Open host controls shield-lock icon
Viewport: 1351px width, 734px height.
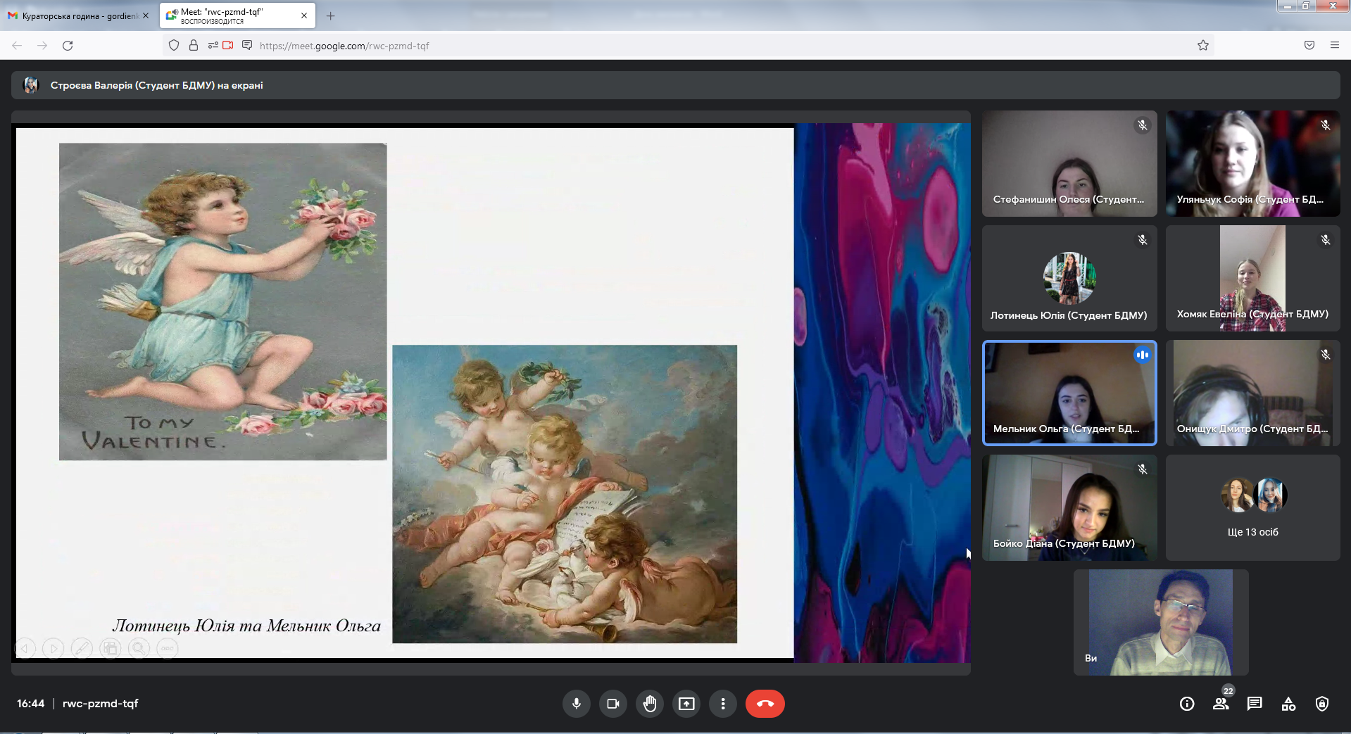pyautogui.click(x=1322, y=704)
